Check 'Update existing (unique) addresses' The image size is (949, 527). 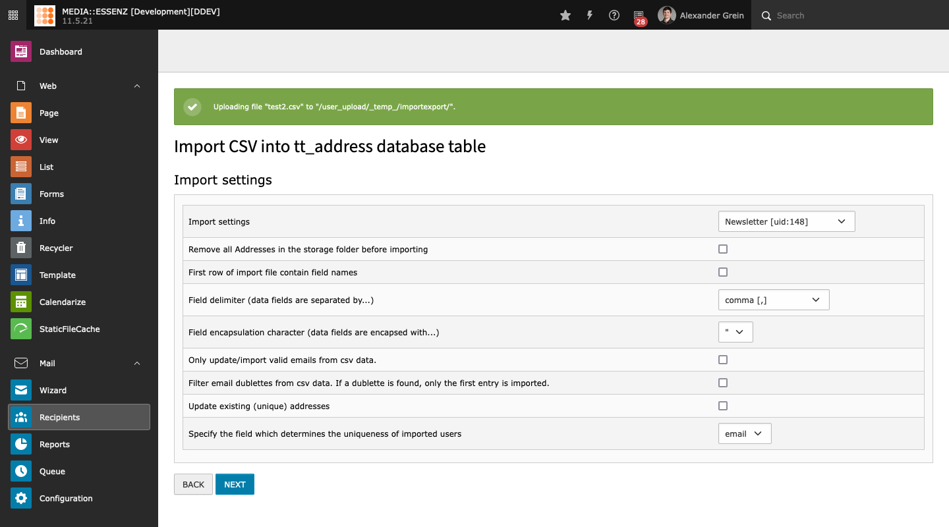[723, 406]
